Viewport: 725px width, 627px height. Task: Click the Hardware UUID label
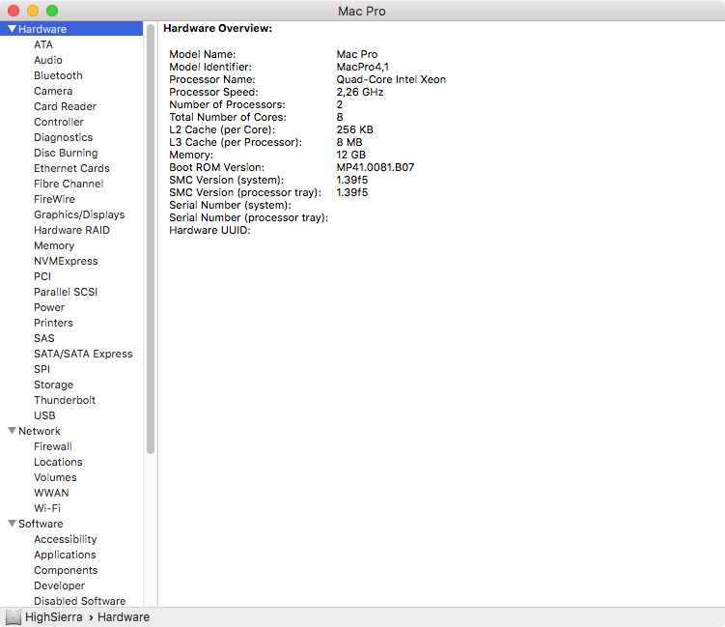(209, 230)
